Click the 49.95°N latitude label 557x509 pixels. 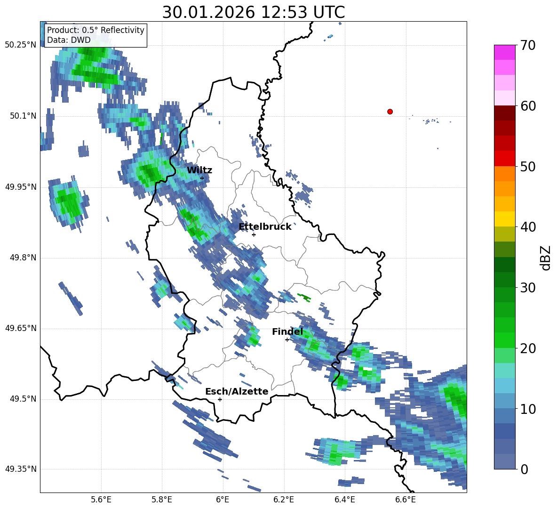pos(21,186)
